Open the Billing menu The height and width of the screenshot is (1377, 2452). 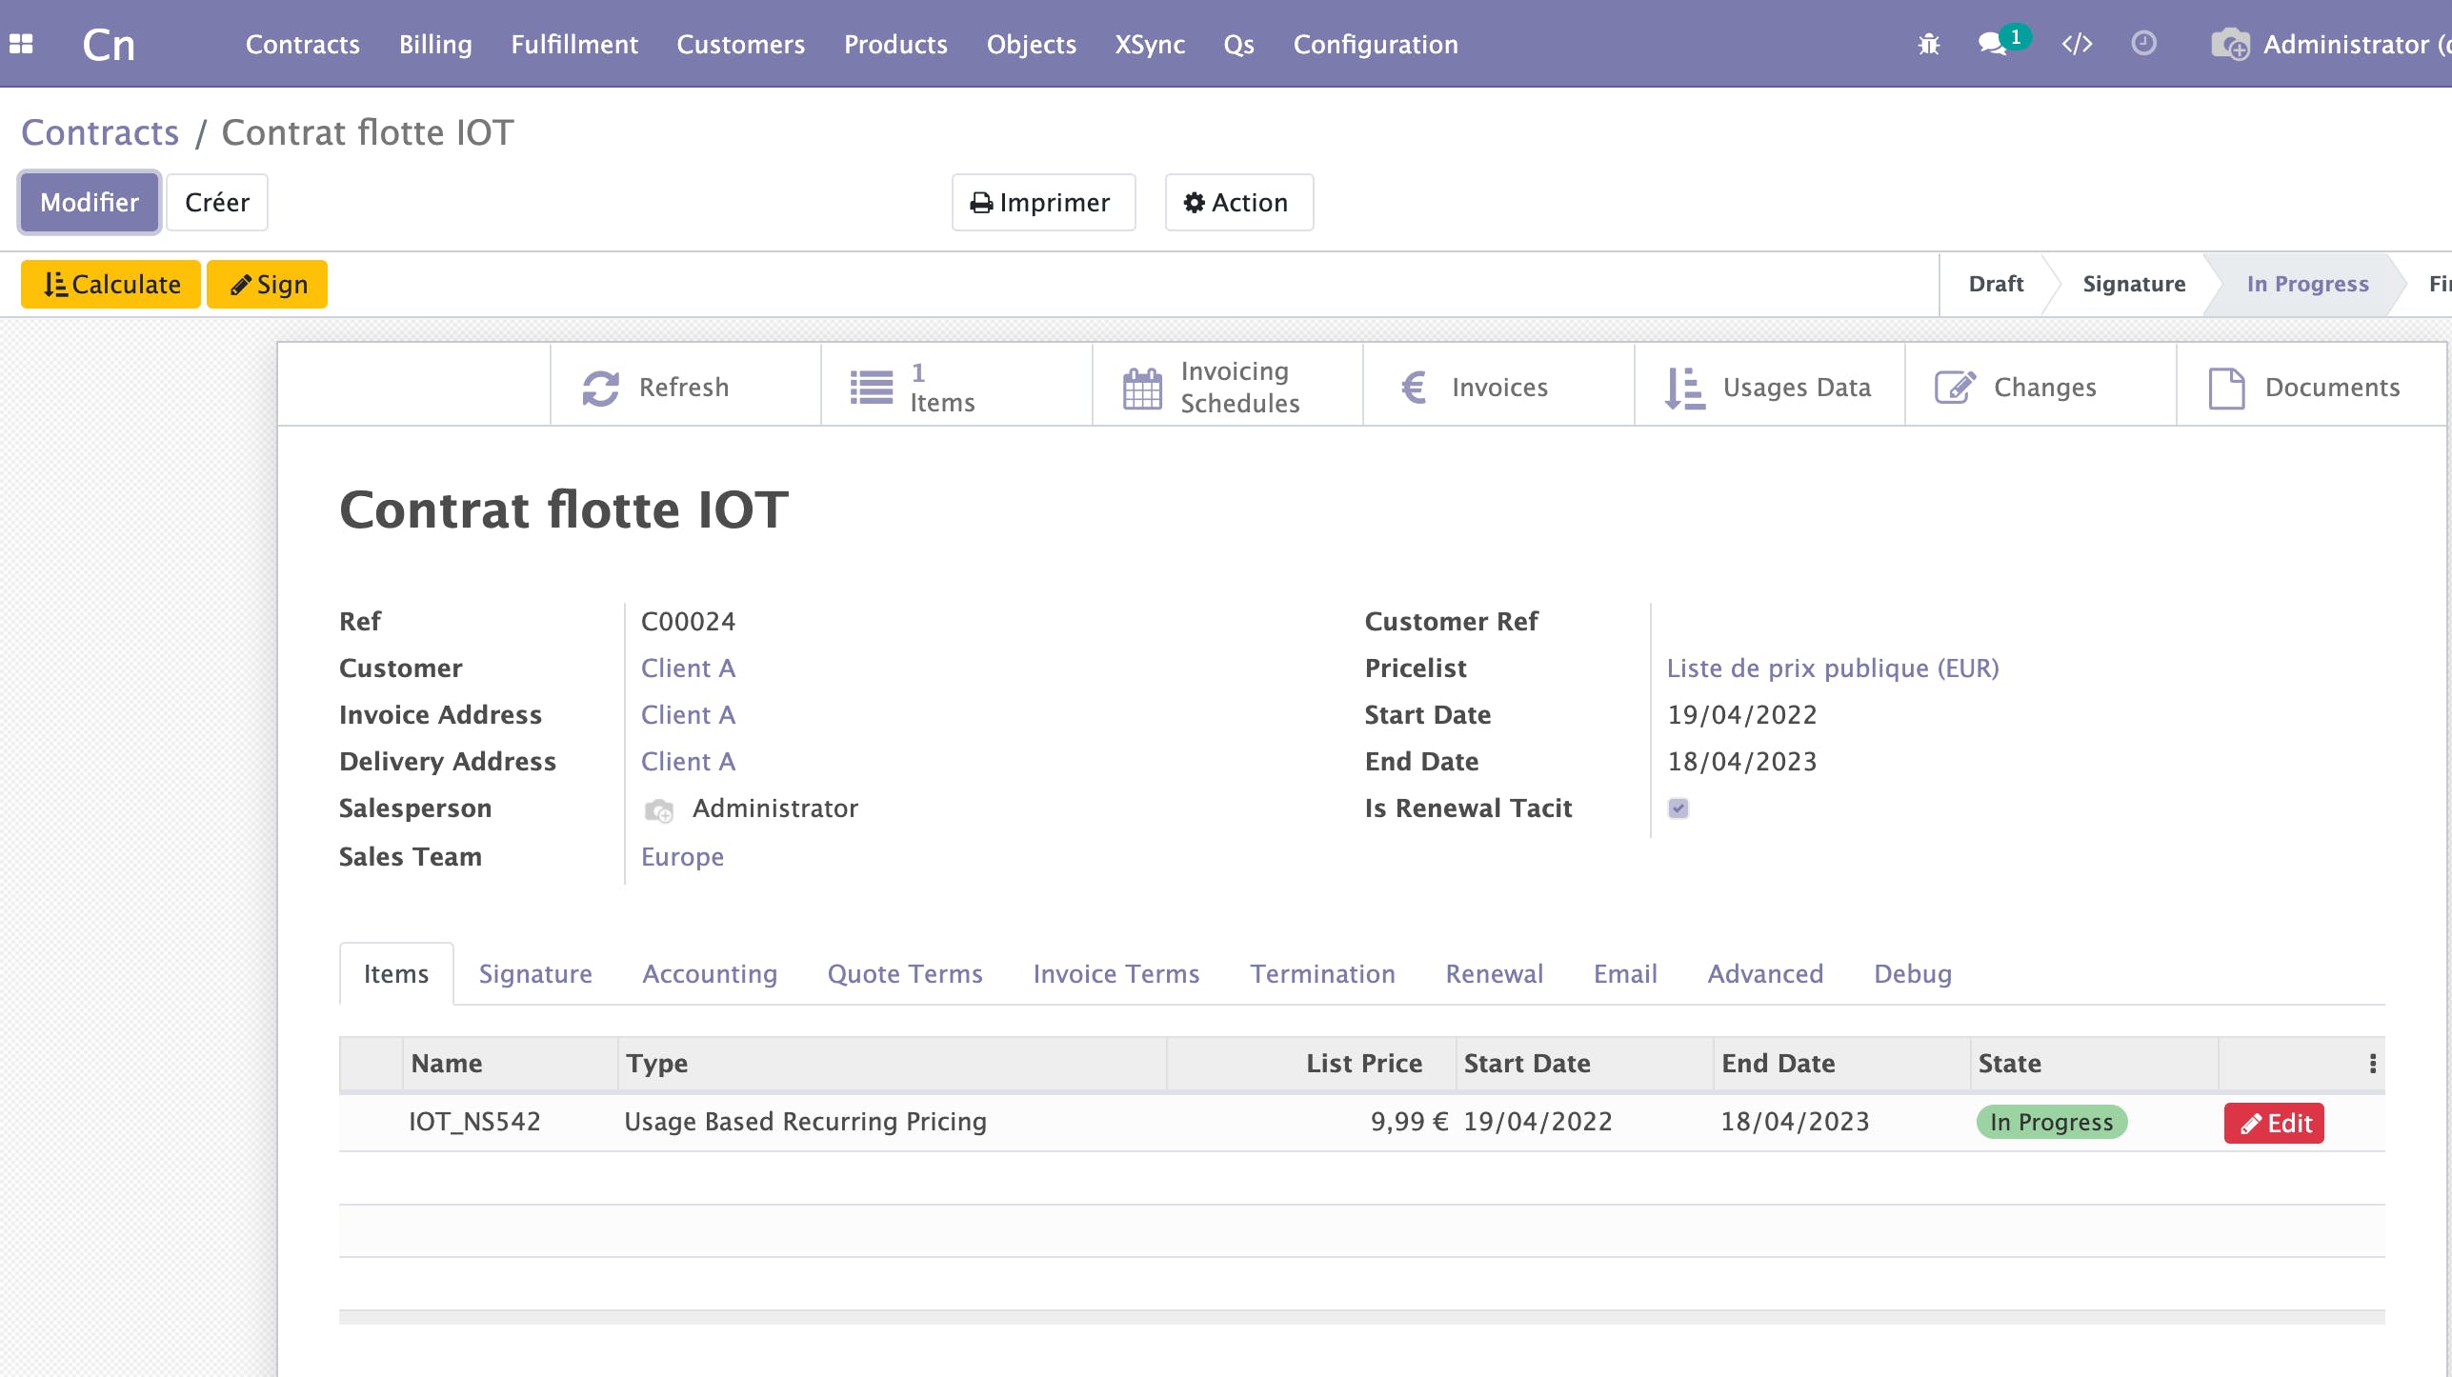[435, 45]
